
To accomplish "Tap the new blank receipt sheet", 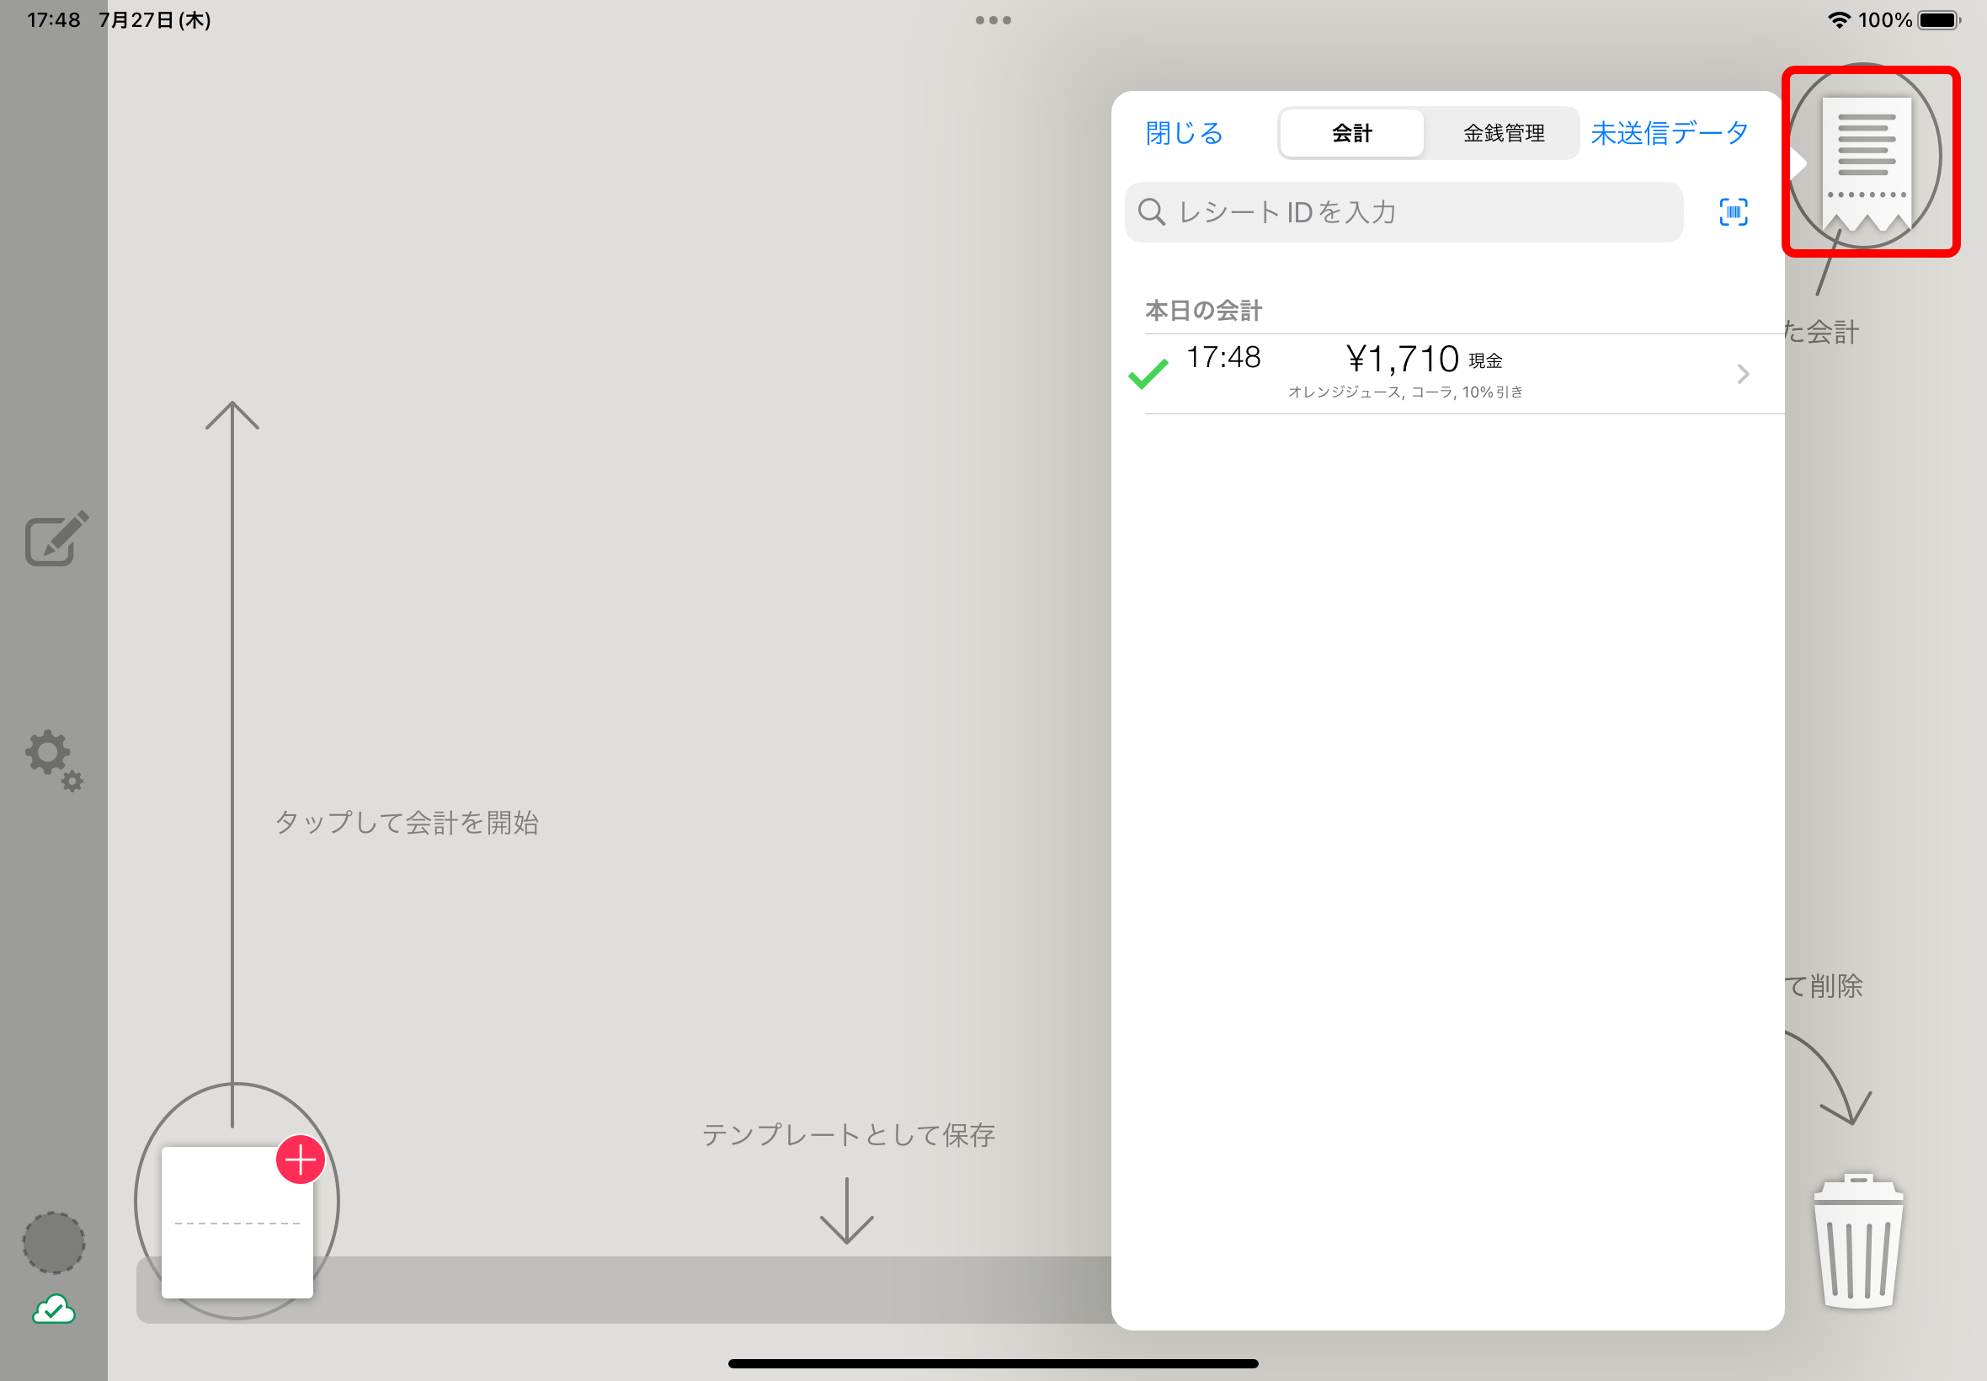I will click(x=237, y=1222).
